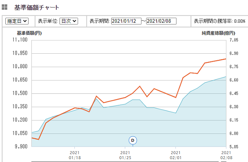The image size is (248, 162).
Task: Click the 2021 01/18 date label
Action: (x=75, y=155)
